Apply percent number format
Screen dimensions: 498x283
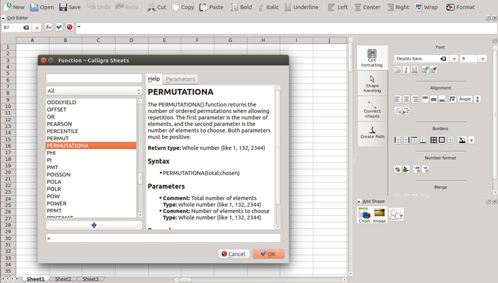click(398, 170)
